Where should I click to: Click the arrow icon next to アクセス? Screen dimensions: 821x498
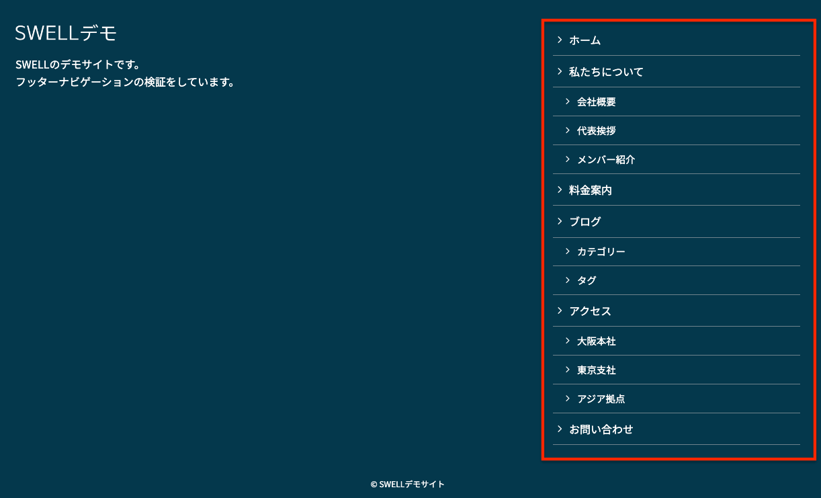coord(560,310)
